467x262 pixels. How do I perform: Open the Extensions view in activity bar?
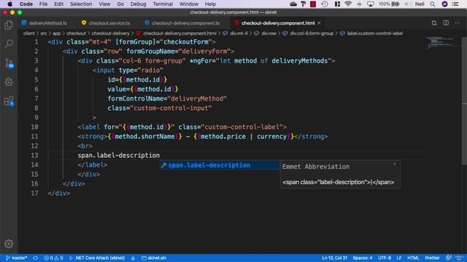tap(9, 101)
